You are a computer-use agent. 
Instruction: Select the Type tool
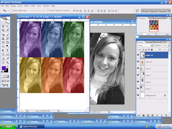tap(7, 51)
